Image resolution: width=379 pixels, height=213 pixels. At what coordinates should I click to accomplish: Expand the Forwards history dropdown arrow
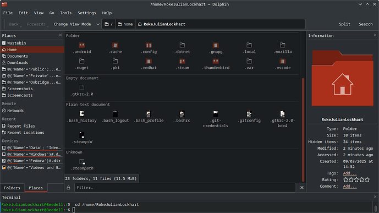pyautogui.click(x=48, y=26)
